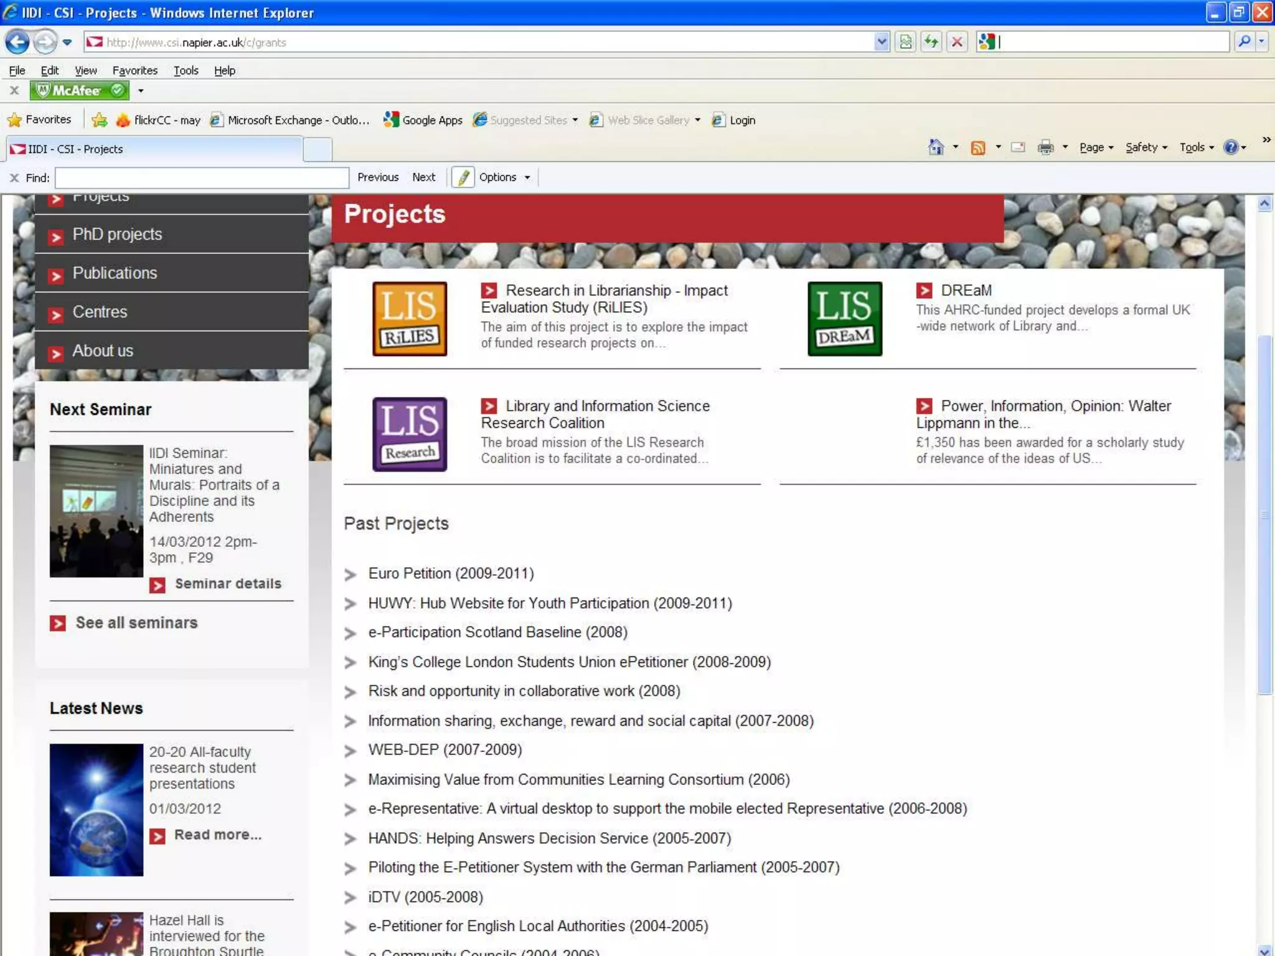Expand the address bar URL dropdown

tap(882, 42)
